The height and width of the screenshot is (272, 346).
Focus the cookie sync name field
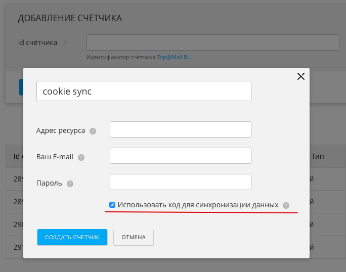point(144,91)
